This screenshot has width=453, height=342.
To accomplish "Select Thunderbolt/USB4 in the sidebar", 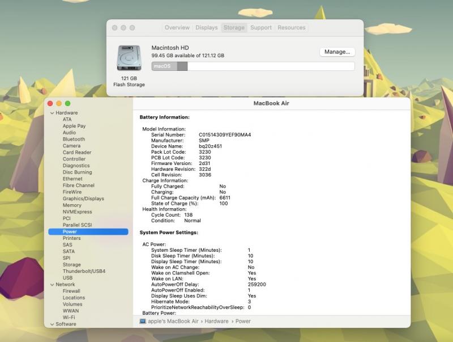I will click(84, 272).
